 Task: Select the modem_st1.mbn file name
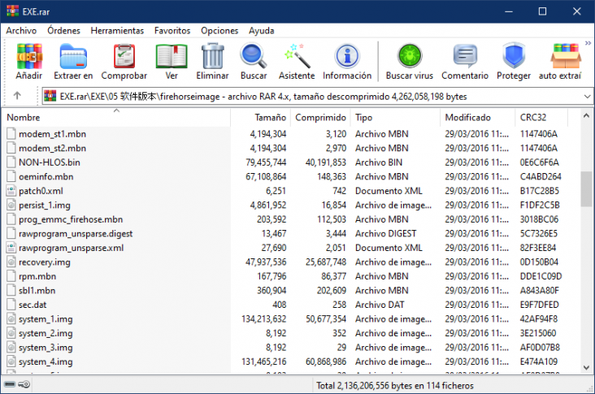click(52, 134)
